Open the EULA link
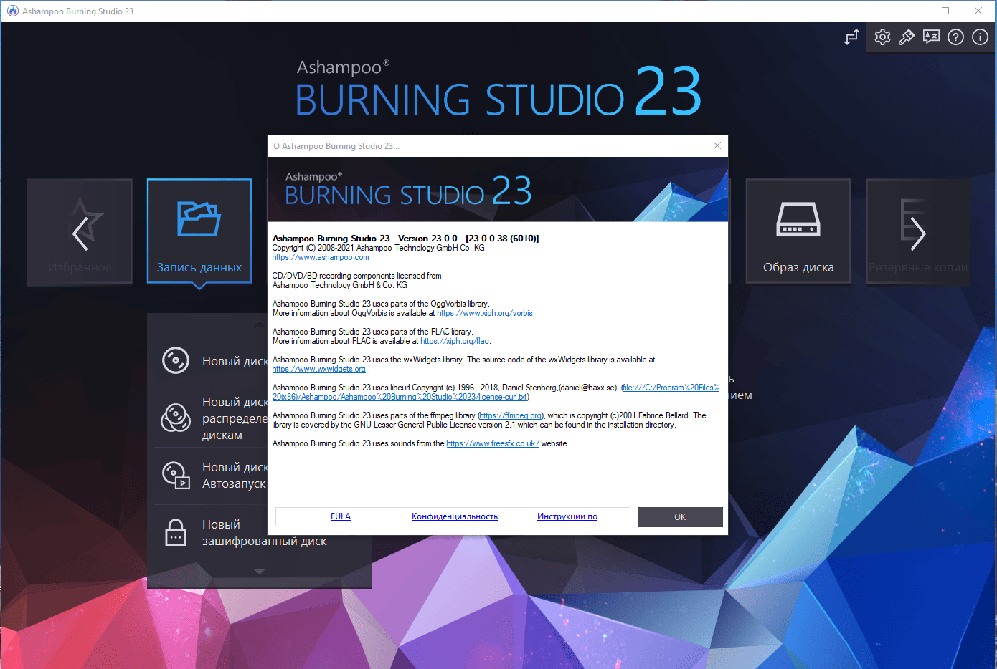997x669 pixels. click(x=341, y=516)
